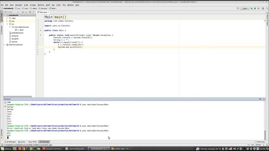Toggle the Project side tab
269x151 pixels.
pos(2,17)
